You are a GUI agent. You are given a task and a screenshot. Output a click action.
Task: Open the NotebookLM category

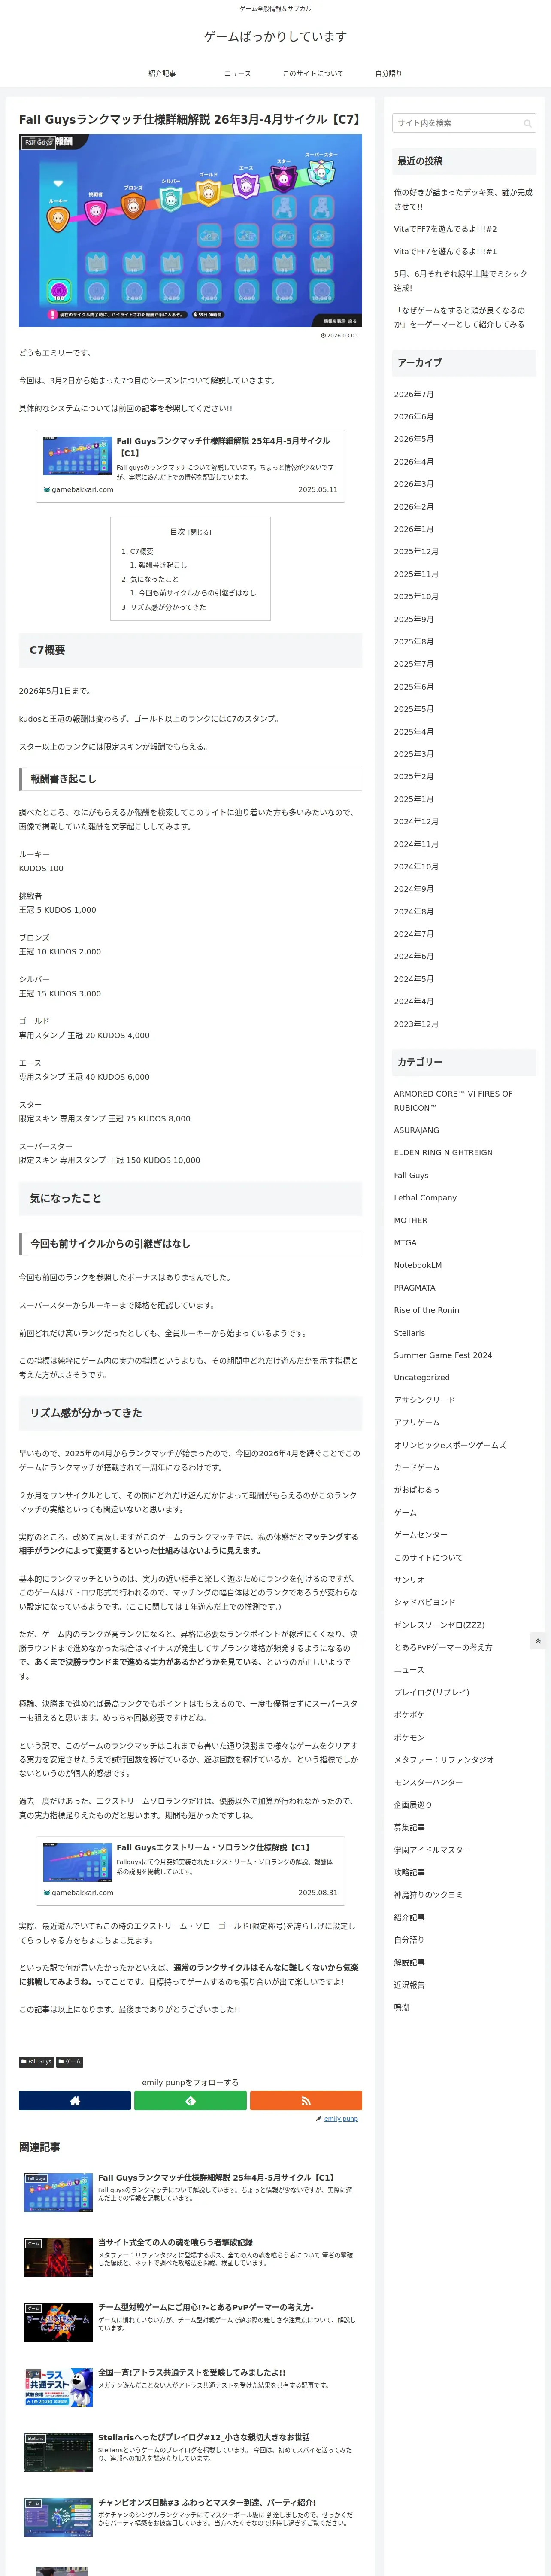point(418,1265)
